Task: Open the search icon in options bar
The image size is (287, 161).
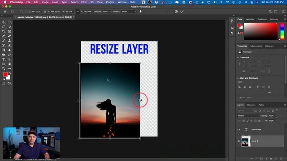Action: click(270, 12)
